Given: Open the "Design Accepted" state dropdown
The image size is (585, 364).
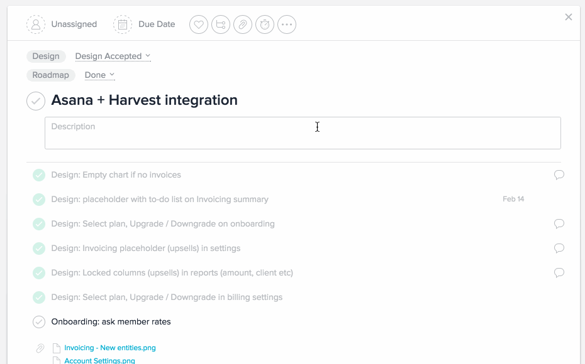Looking at the screenshot, I should click(x=113, y=56).
